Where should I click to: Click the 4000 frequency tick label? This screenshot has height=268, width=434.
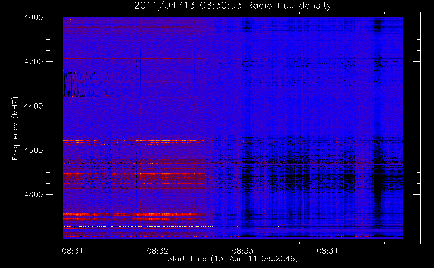[34, 17]
